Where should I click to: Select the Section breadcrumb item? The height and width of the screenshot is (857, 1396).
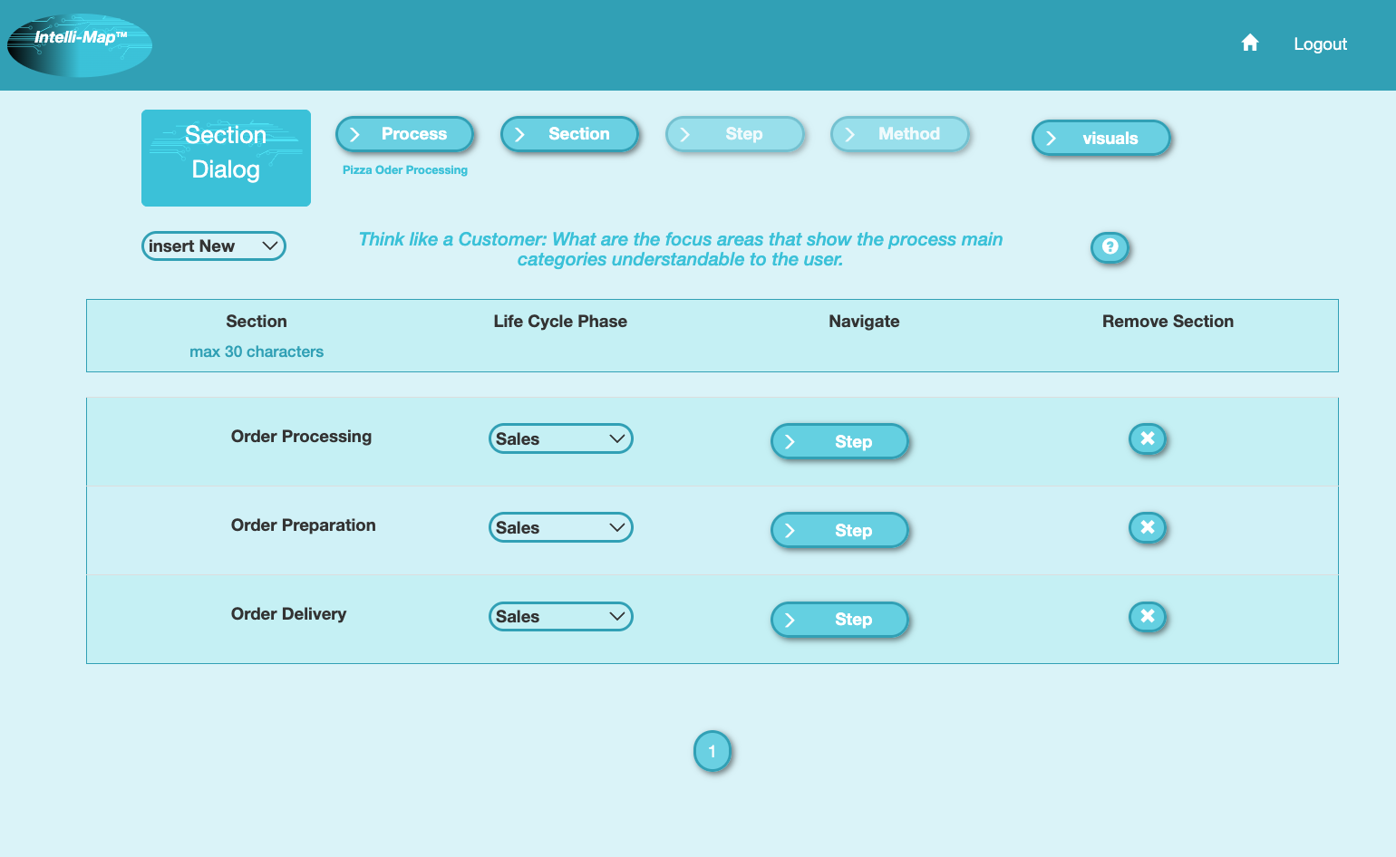(x=569, y=133)
